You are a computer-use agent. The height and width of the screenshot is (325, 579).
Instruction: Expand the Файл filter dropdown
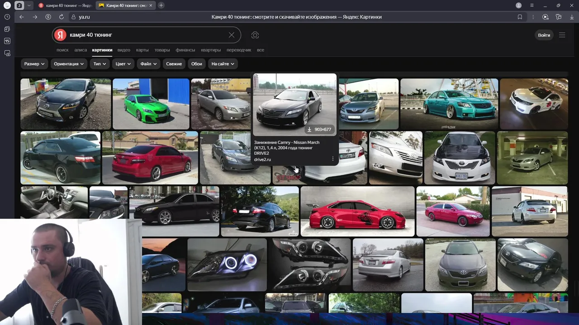pyautogui.click(x=148, y=64)
